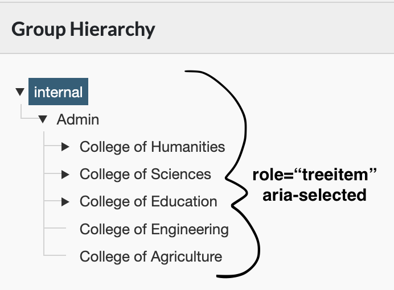Click connector line beside College of Agriculture
The height and width of the screenshot is (290, 394).
pyautogui.click(x=55, y=255)
